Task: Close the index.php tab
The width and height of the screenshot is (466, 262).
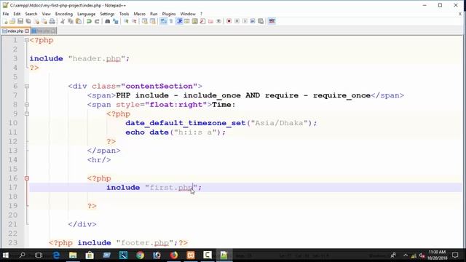Action: click(27, 31)
